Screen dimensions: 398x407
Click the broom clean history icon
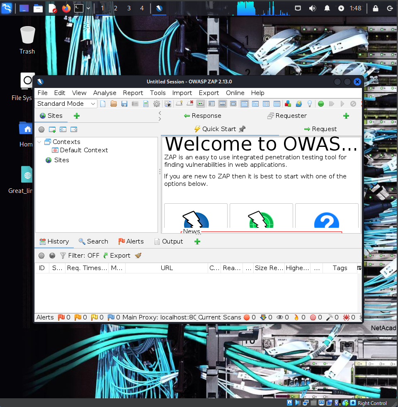(x=138, y=256)
